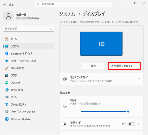
Task: Click the アクセシビリティ figure icon
Action: click(x=7, y=105)
